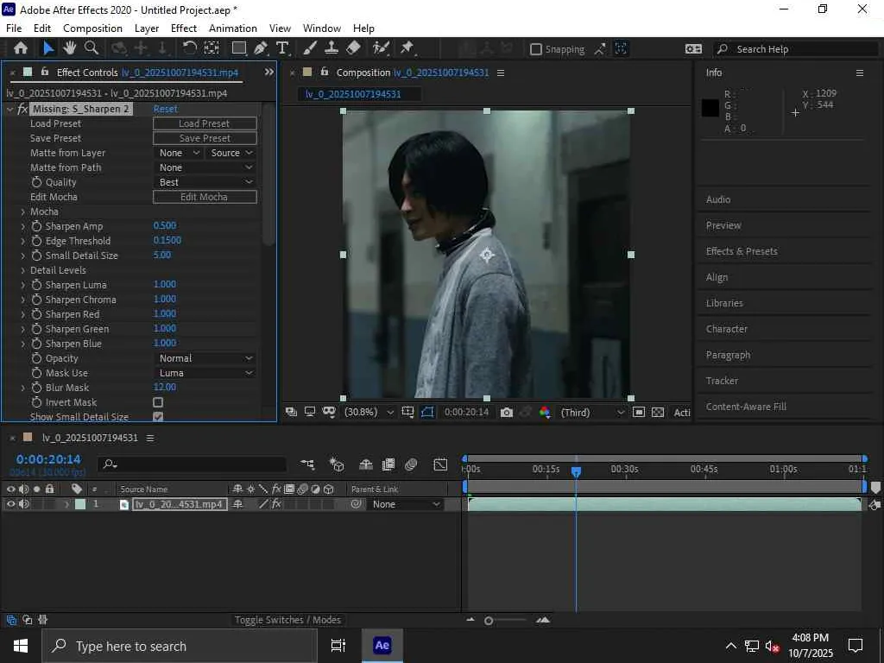Viewport: 884px width, 663px height.
Task: Open the Quality dropdown set to Best
Action: coord(205,182)
